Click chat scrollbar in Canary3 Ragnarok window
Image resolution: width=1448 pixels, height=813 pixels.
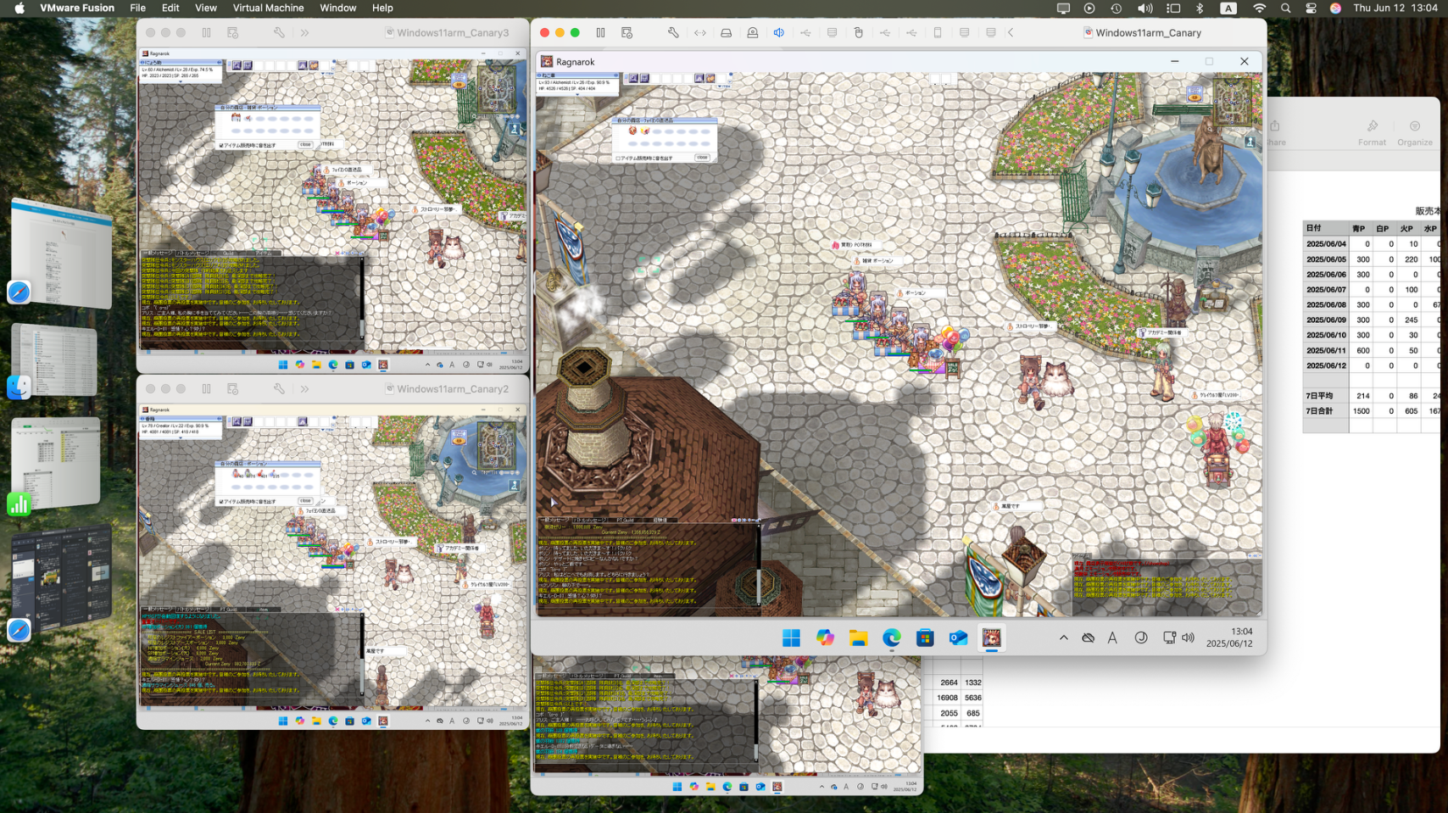coord(362,298)
